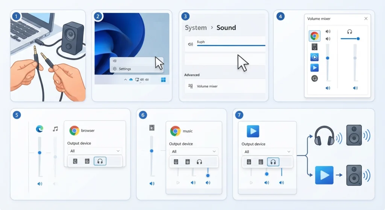385x210 pixels.
Task: Adjust the volume slider on the Sound page
Action: point(231,45)
